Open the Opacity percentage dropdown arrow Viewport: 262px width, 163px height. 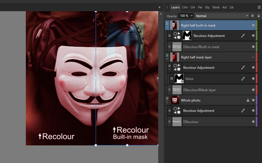[x=192, y=16]
